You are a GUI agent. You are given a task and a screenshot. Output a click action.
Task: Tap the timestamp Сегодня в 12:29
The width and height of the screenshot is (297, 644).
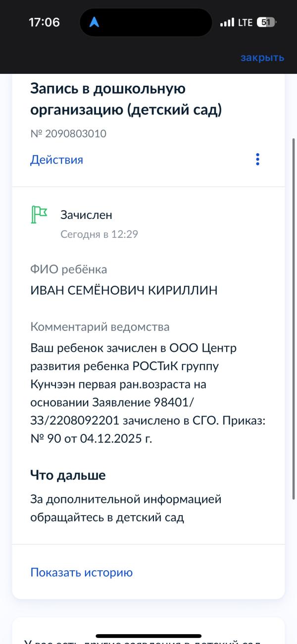(x=99, y=233)
